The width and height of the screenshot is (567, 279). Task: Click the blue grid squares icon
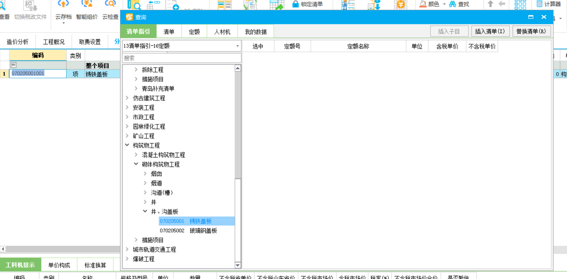click(520, 5)
